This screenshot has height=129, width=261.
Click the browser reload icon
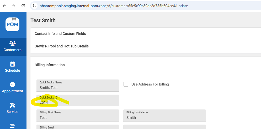23,5
